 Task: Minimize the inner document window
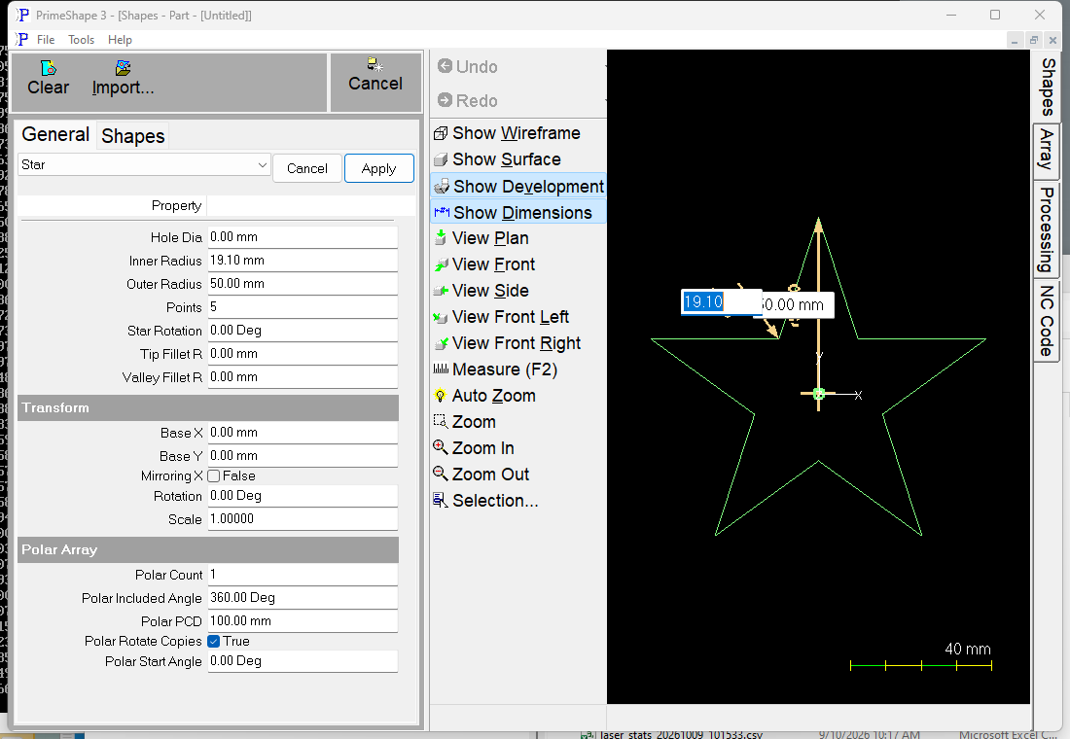pos(1015,40)
